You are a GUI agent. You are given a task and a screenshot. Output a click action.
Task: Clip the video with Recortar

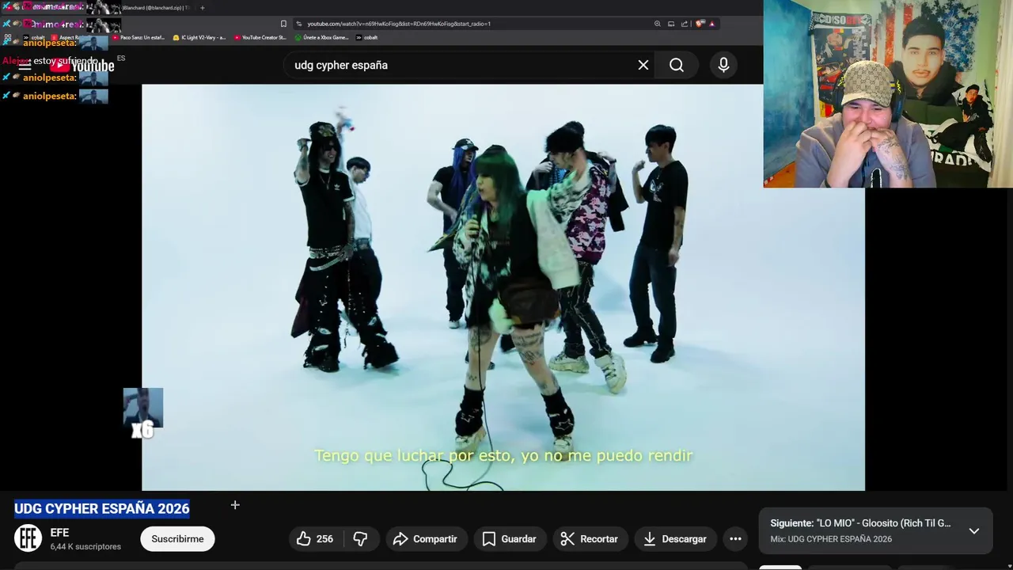coord(590,539)
